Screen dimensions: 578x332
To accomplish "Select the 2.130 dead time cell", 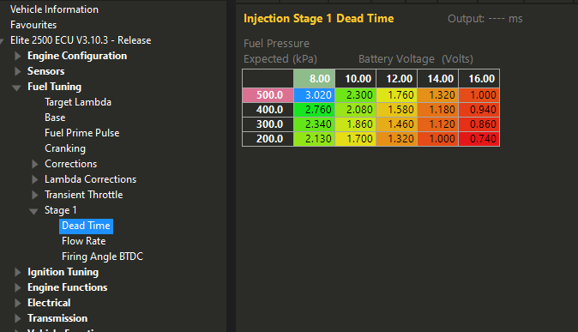I will pos(315,139).
